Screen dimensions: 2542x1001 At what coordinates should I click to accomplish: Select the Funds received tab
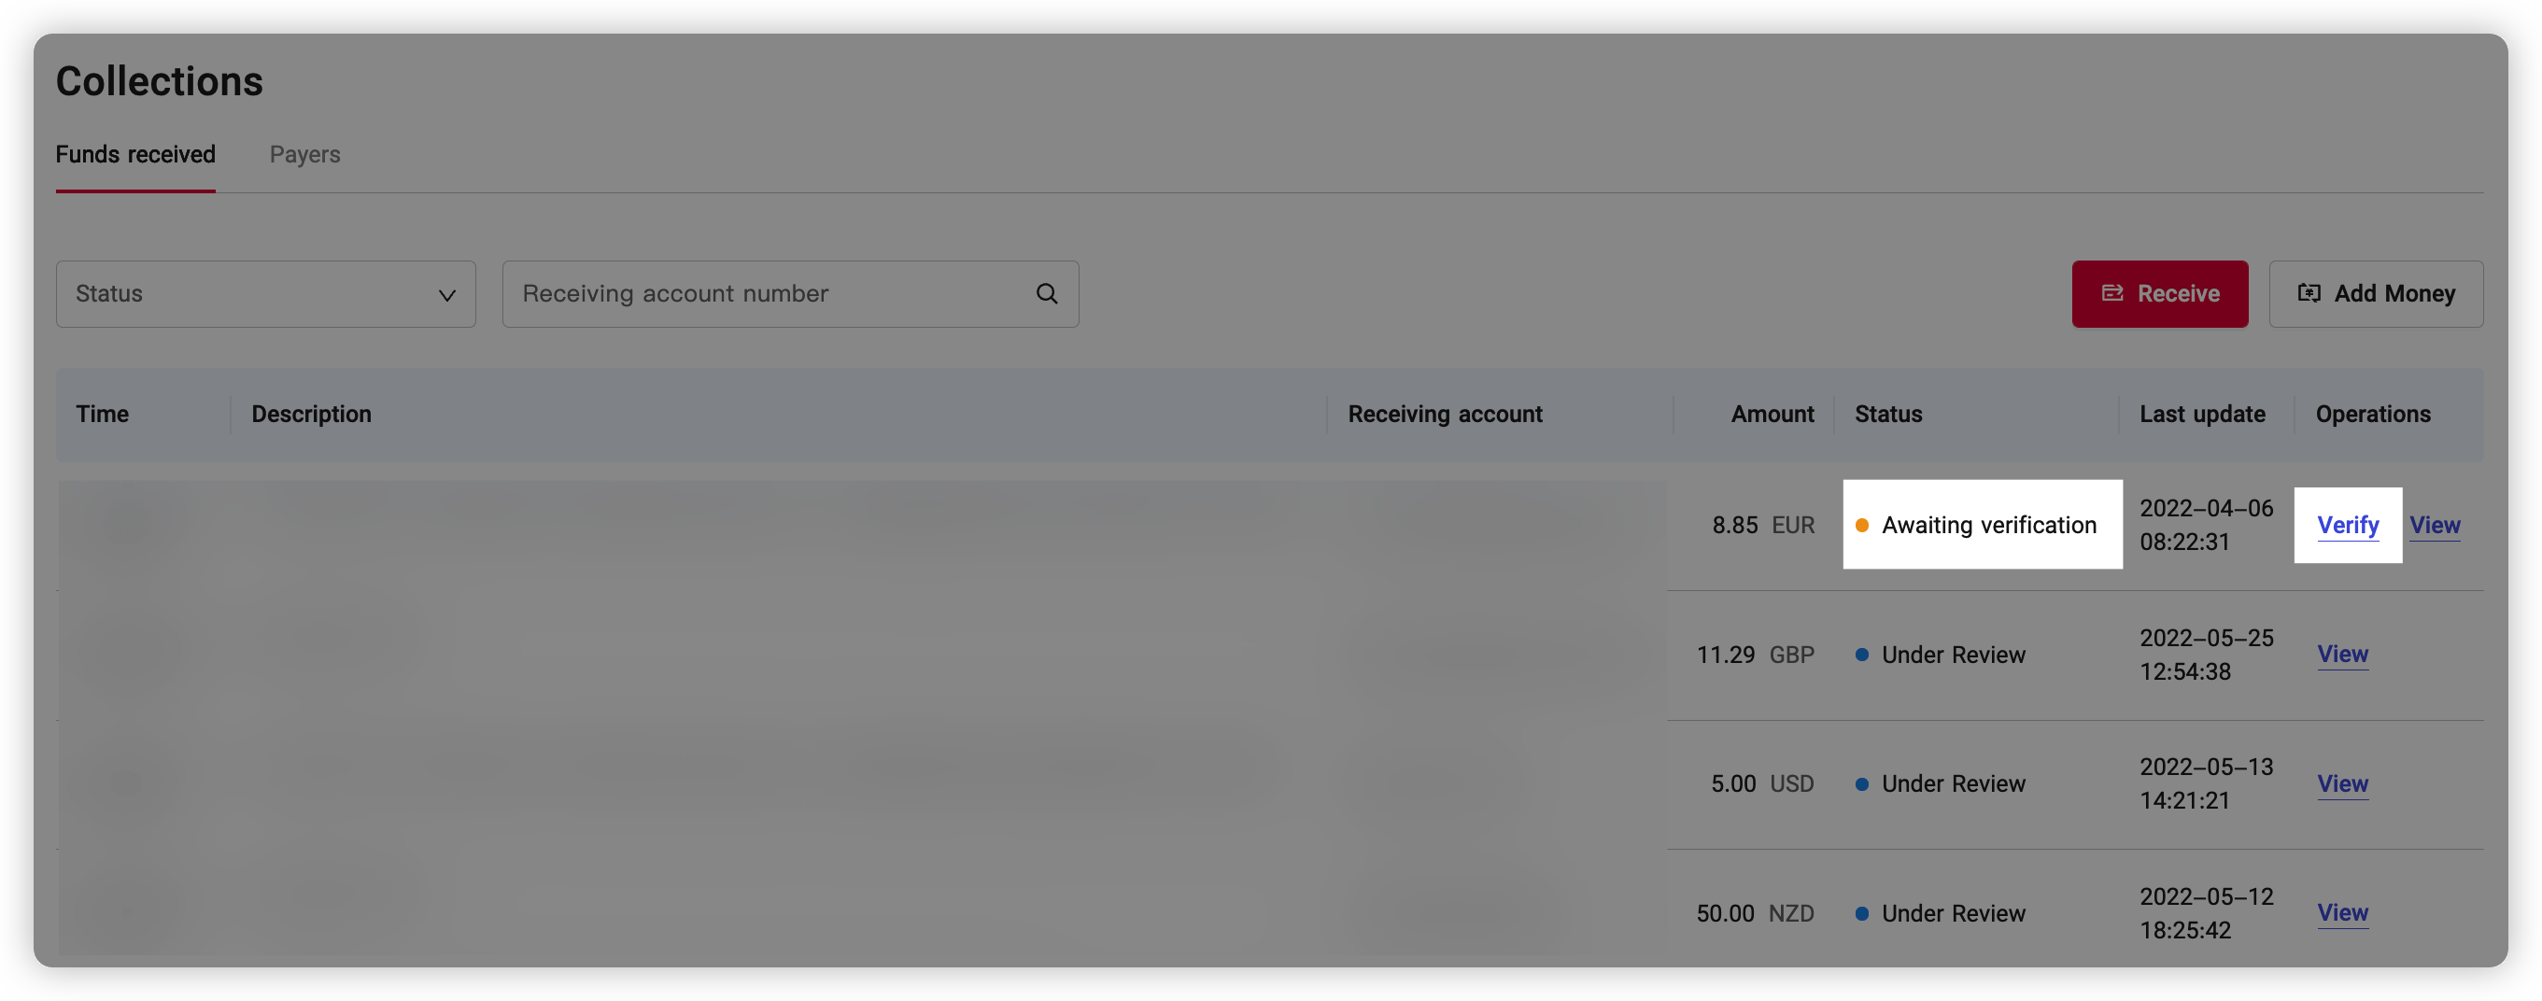135,155
